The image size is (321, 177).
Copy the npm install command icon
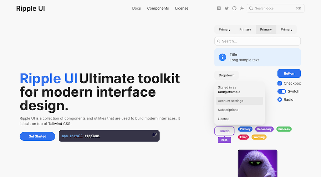154,135
